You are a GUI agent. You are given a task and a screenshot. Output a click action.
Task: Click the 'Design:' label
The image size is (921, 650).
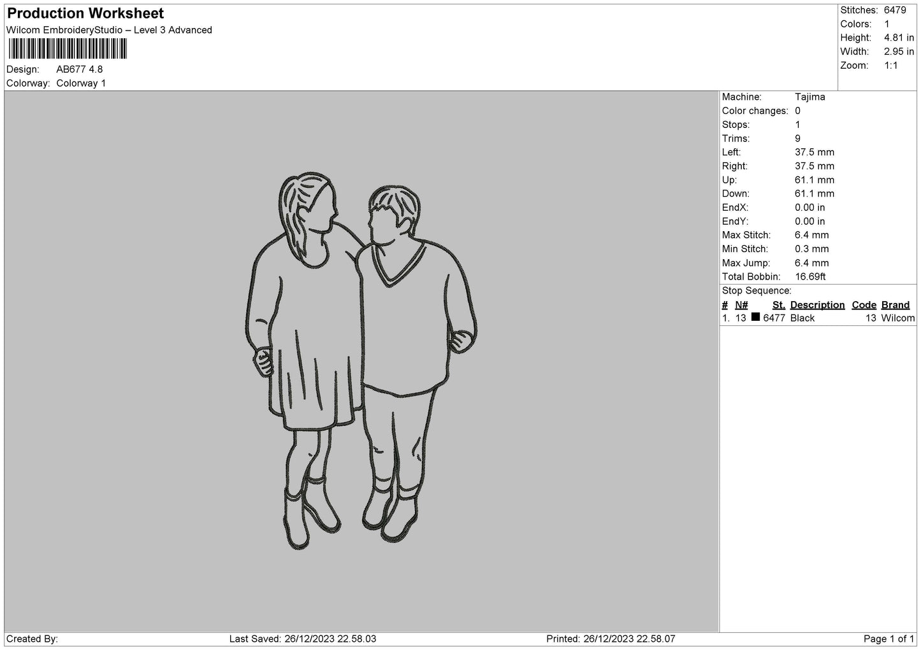pos(23,69)
